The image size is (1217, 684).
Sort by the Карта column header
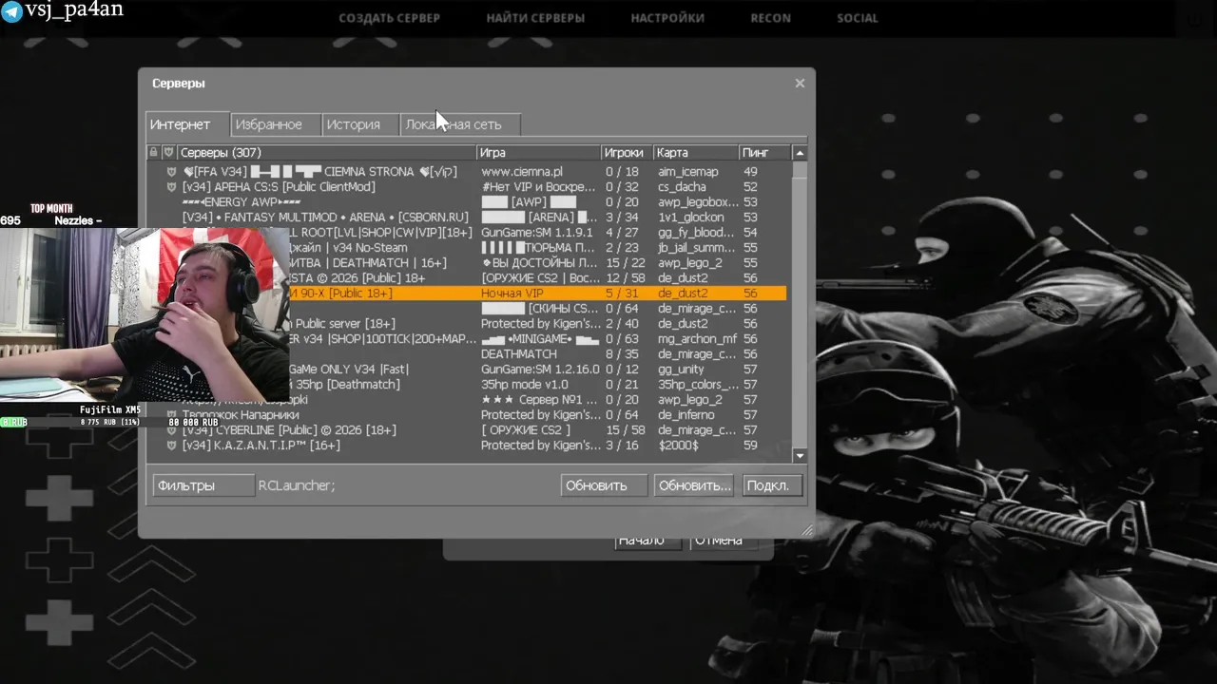click(x=696, y=152)
